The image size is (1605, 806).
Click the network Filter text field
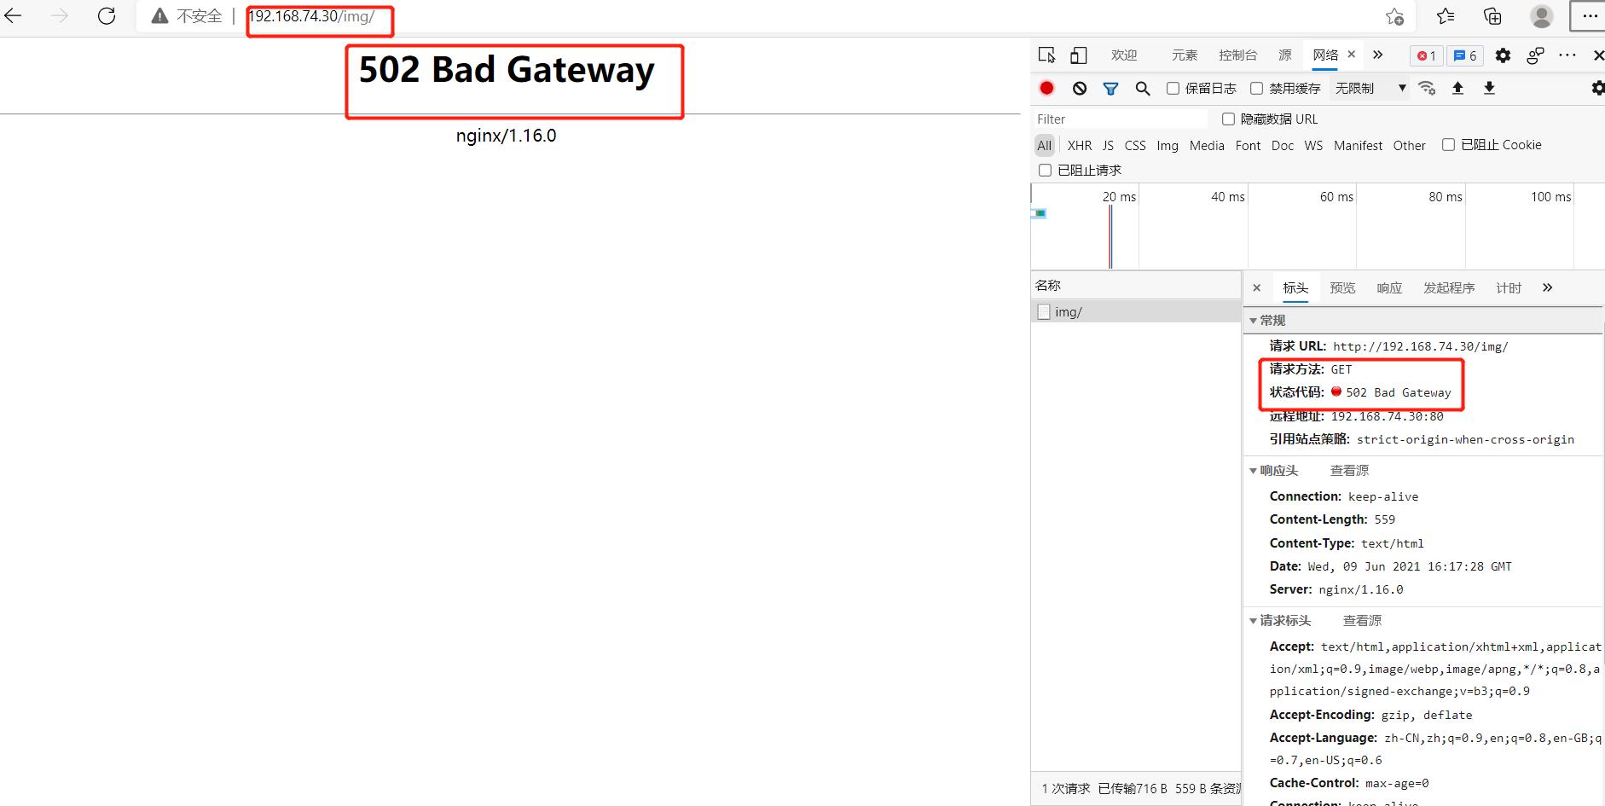point(1120,119)
